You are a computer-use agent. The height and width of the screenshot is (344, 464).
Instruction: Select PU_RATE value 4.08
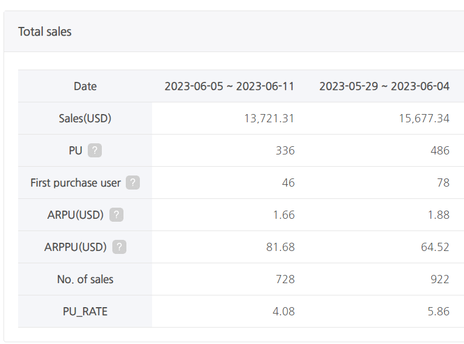click(284, 311)
